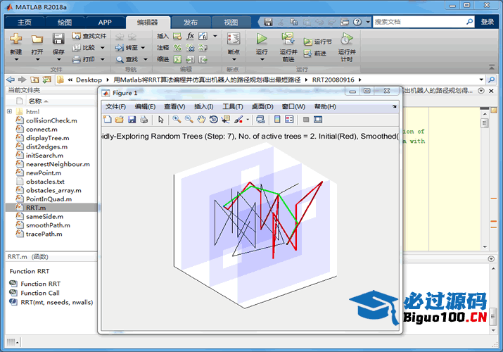This screenshot has width=503, height=352.
Task: Expand the html folder tree node
Action: pyautogui.click(x=9, y=111)
